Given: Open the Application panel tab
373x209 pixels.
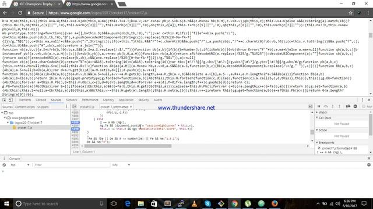Looking at the screenshot, I should click(126, 100).
